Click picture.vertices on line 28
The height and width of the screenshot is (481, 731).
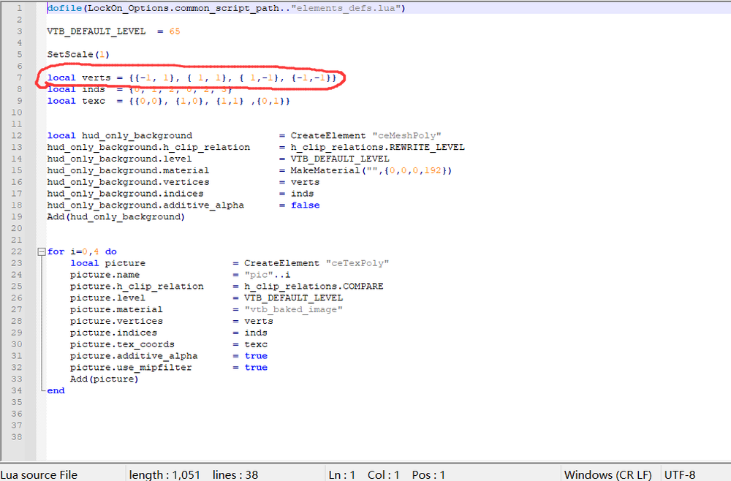116,321
